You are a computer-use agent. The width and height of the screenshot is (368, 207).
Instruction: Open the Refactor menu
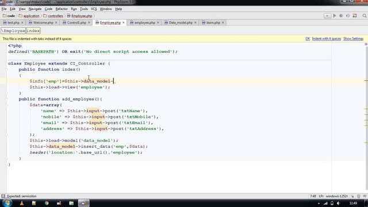click(62, 9)
